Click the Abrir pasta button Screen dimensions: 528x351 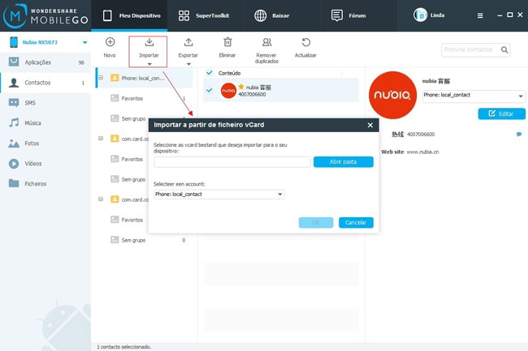pos(343,162)
